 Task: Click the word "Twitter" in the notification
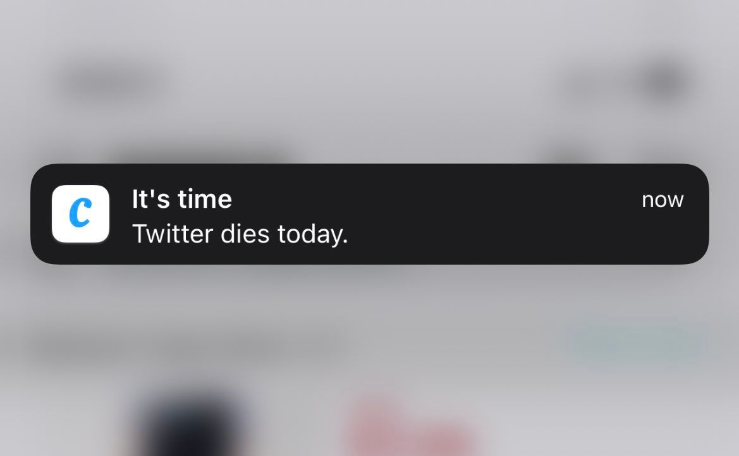tap(173, 233)
